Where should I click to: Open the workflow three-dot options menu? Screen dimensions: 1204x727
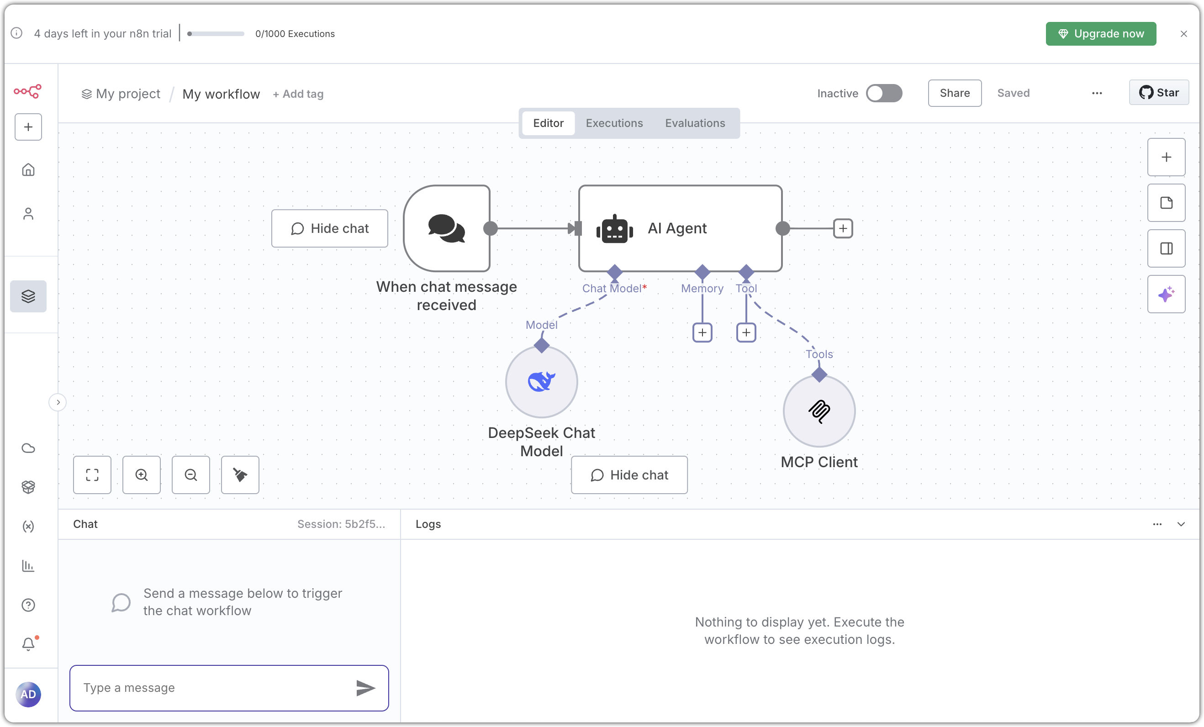pyautogui.click(x=1097, y=93)
